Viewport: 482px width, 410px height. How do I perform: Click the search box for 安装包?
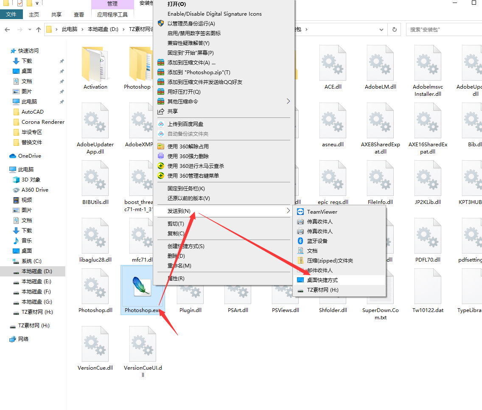[x=444, y=30]
